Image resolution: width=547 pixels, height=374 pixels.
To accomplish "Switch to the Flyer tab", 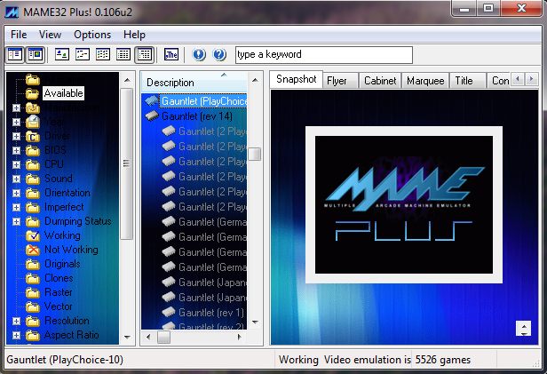I will [340, 81].
